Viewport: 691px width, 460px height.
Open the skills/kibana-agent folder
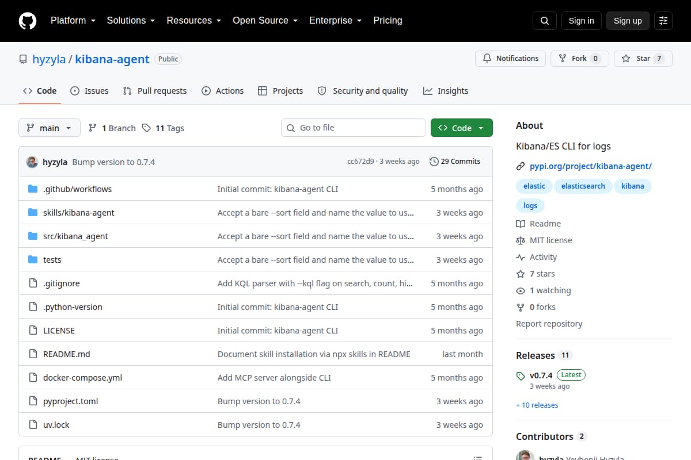[x=78, y=213]
